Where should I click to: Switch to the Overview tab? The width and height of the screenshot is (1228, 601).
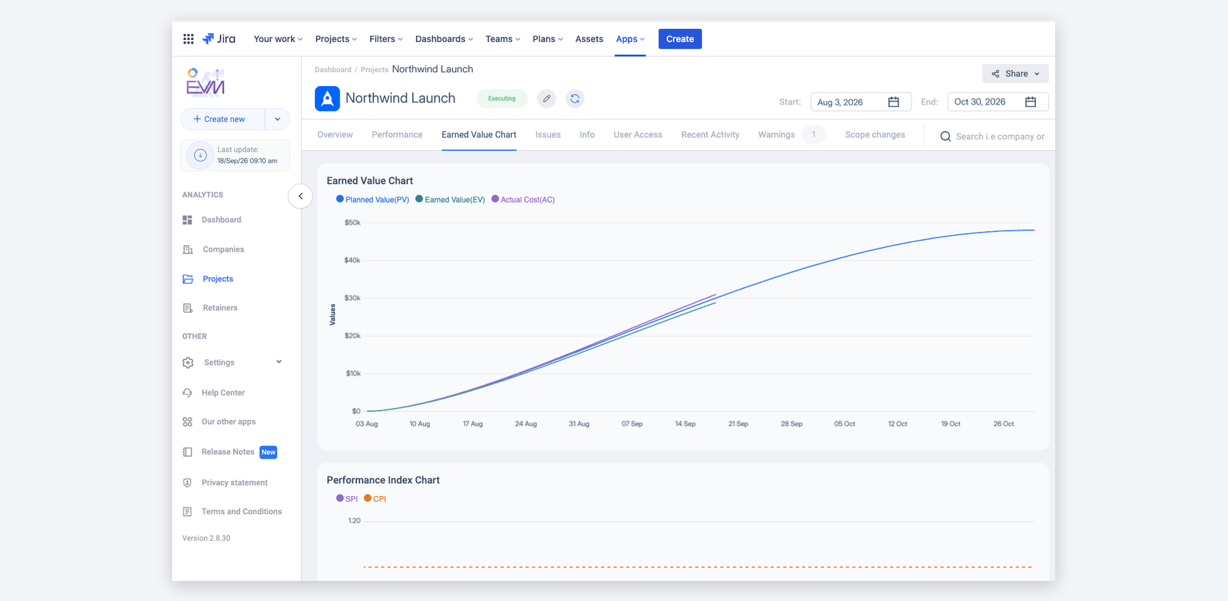click(335, 135)
